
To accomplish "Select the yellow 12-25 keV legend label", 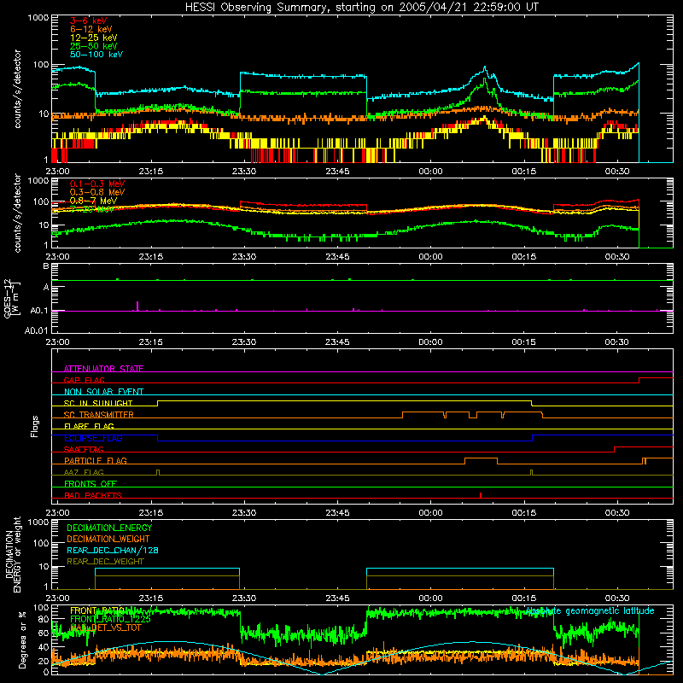I will coord(94,38).
